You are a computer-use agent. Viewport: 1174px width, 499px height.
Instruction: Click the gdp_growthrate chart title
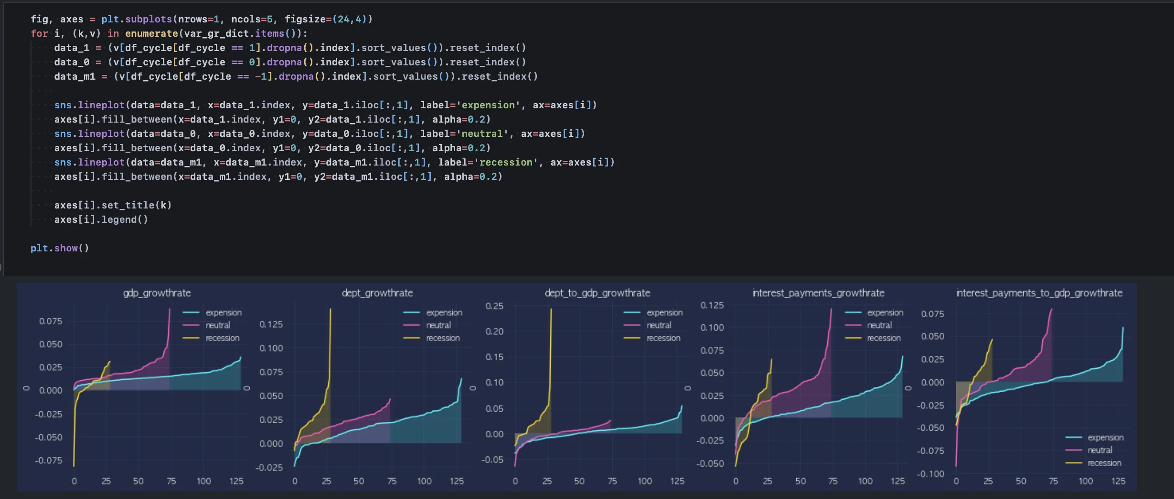pyautogui.click(x=157, y=293)
